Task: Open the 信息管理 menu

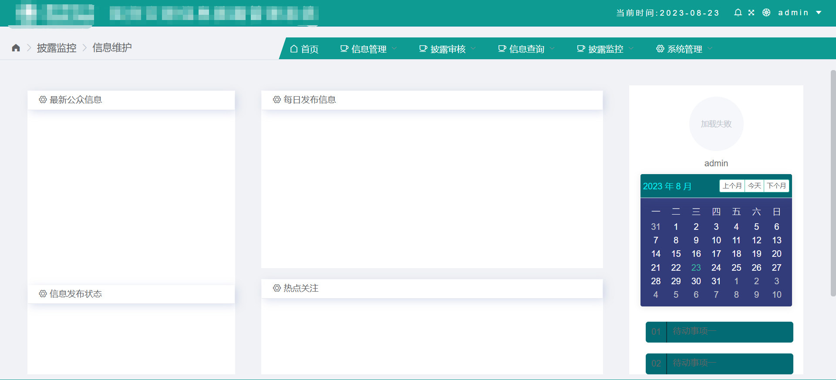Action: (x=369, y=49)
